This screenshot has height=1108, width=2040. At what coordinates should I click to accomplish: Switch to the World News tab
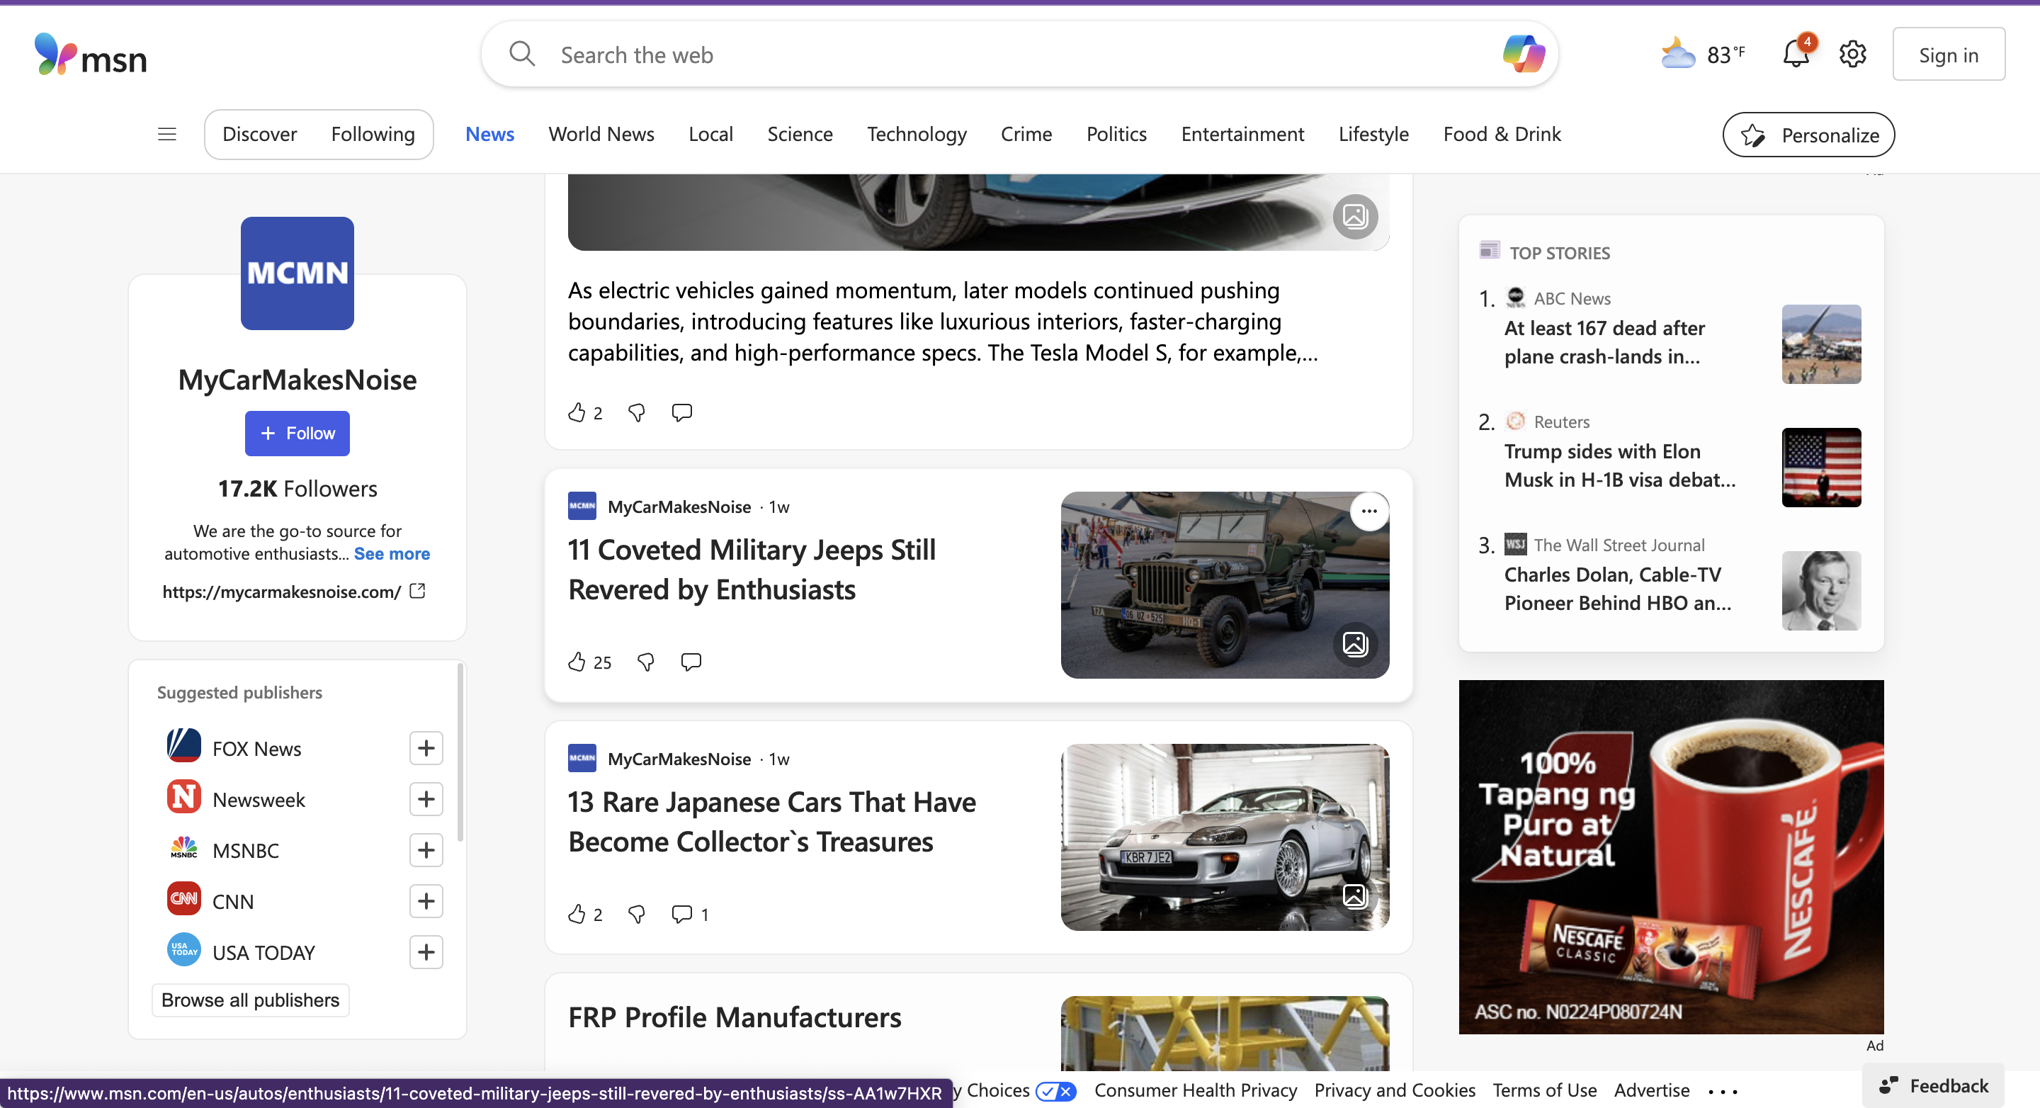pyautogui.click(x=601, y=134)
